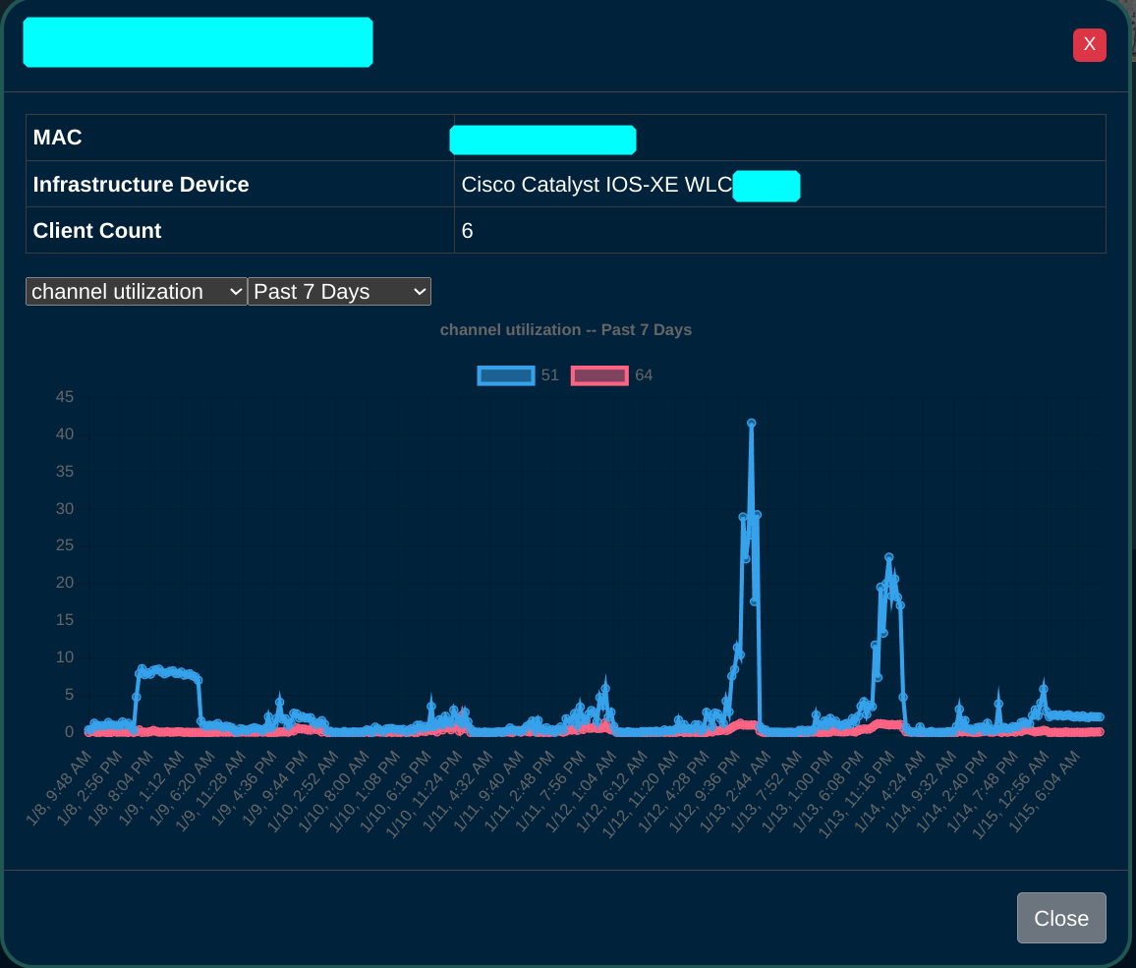1136x968 pixels.
Task: Click the Cisco Catalyst IOS-XE WLC device link
Action: (595, 184)
